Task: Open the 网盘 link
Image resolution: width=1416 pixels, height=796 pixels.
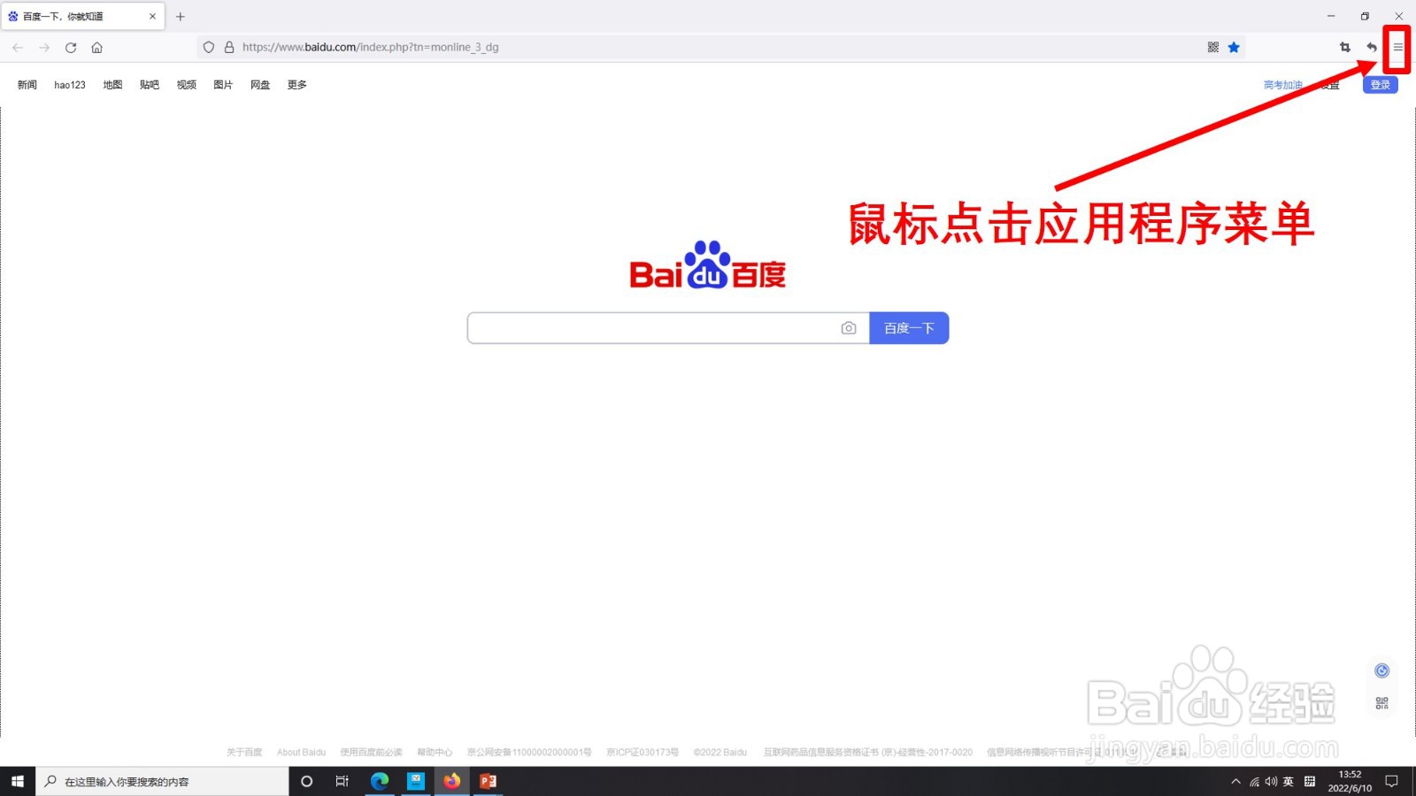Action: [x=260, y=85]
